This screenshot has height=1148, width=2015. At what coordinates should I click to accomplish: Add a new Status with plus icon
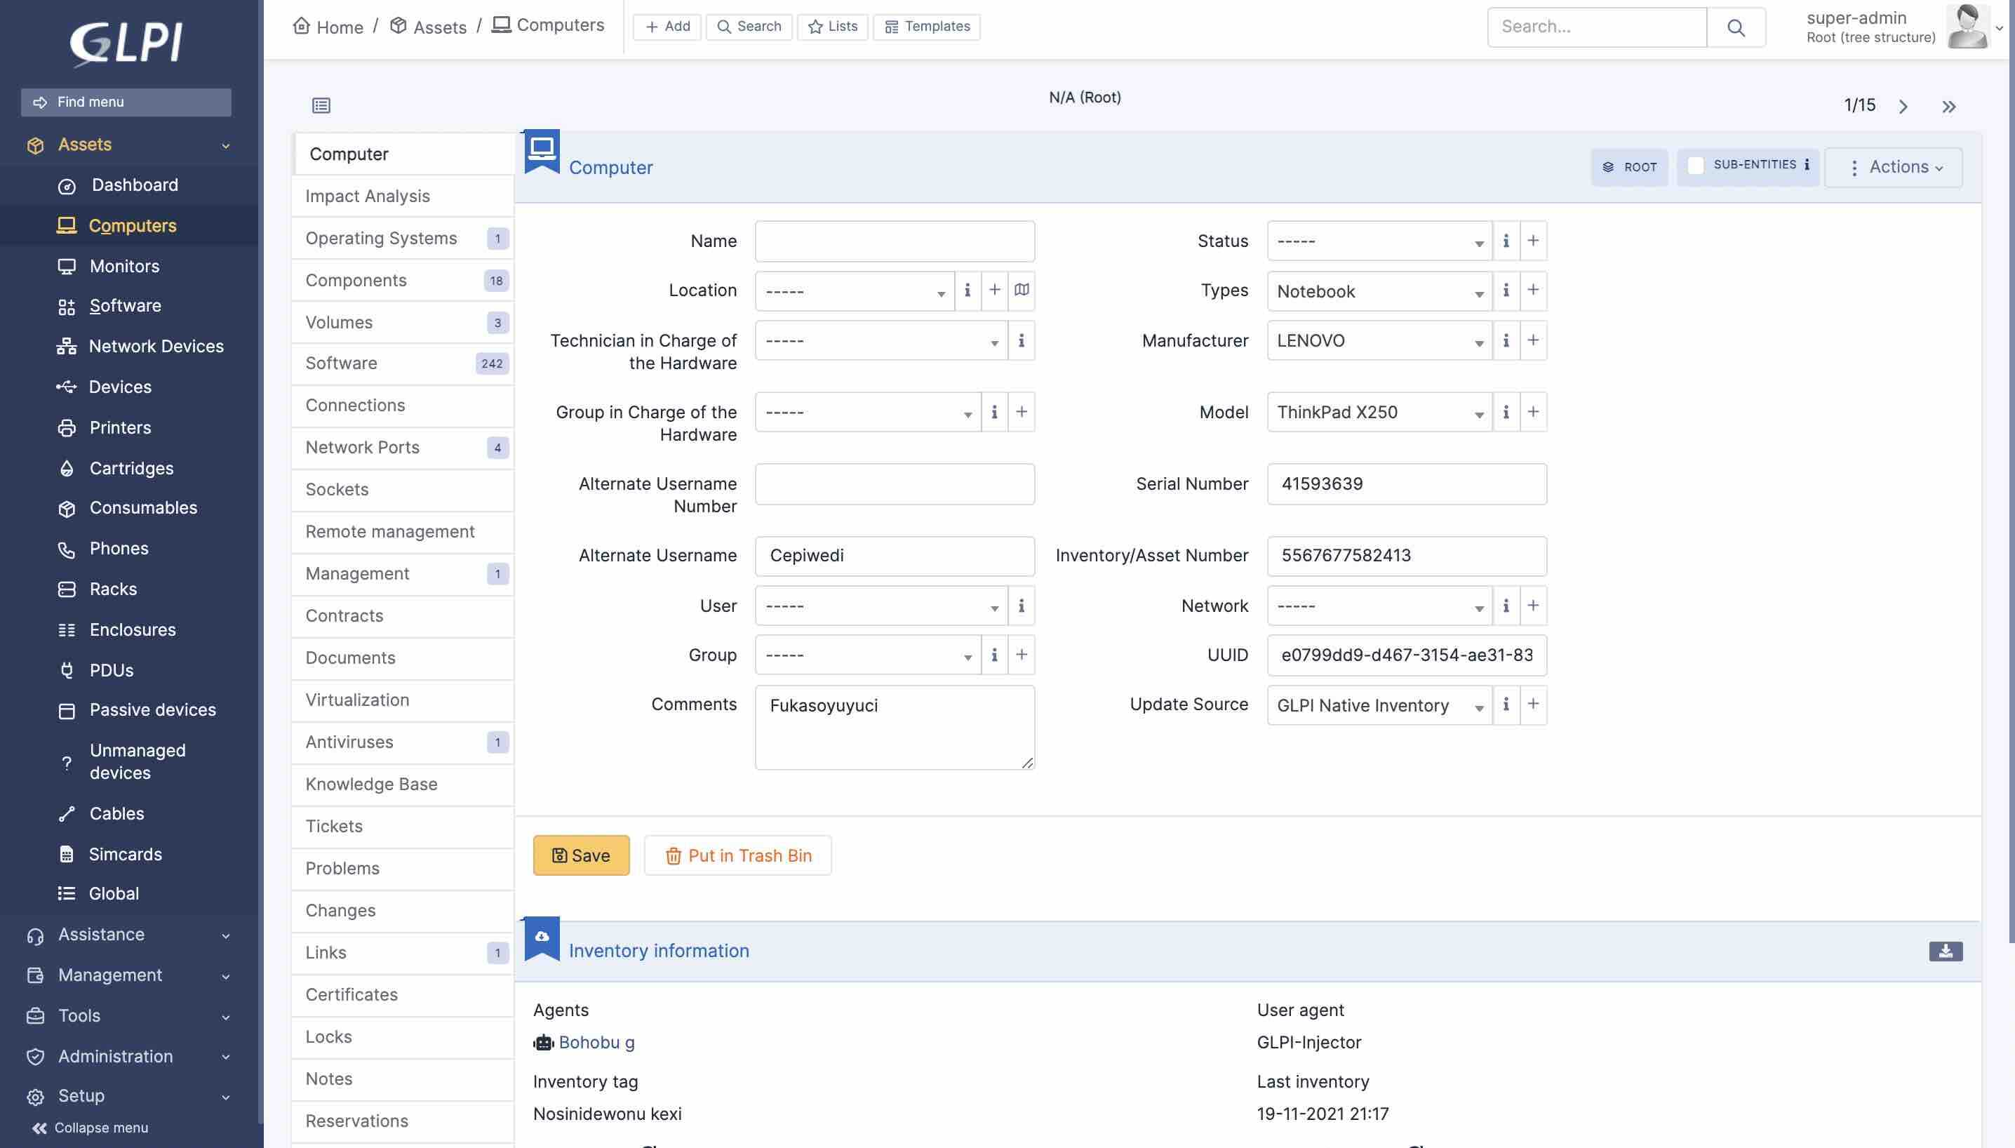[x=1533, y=241]
